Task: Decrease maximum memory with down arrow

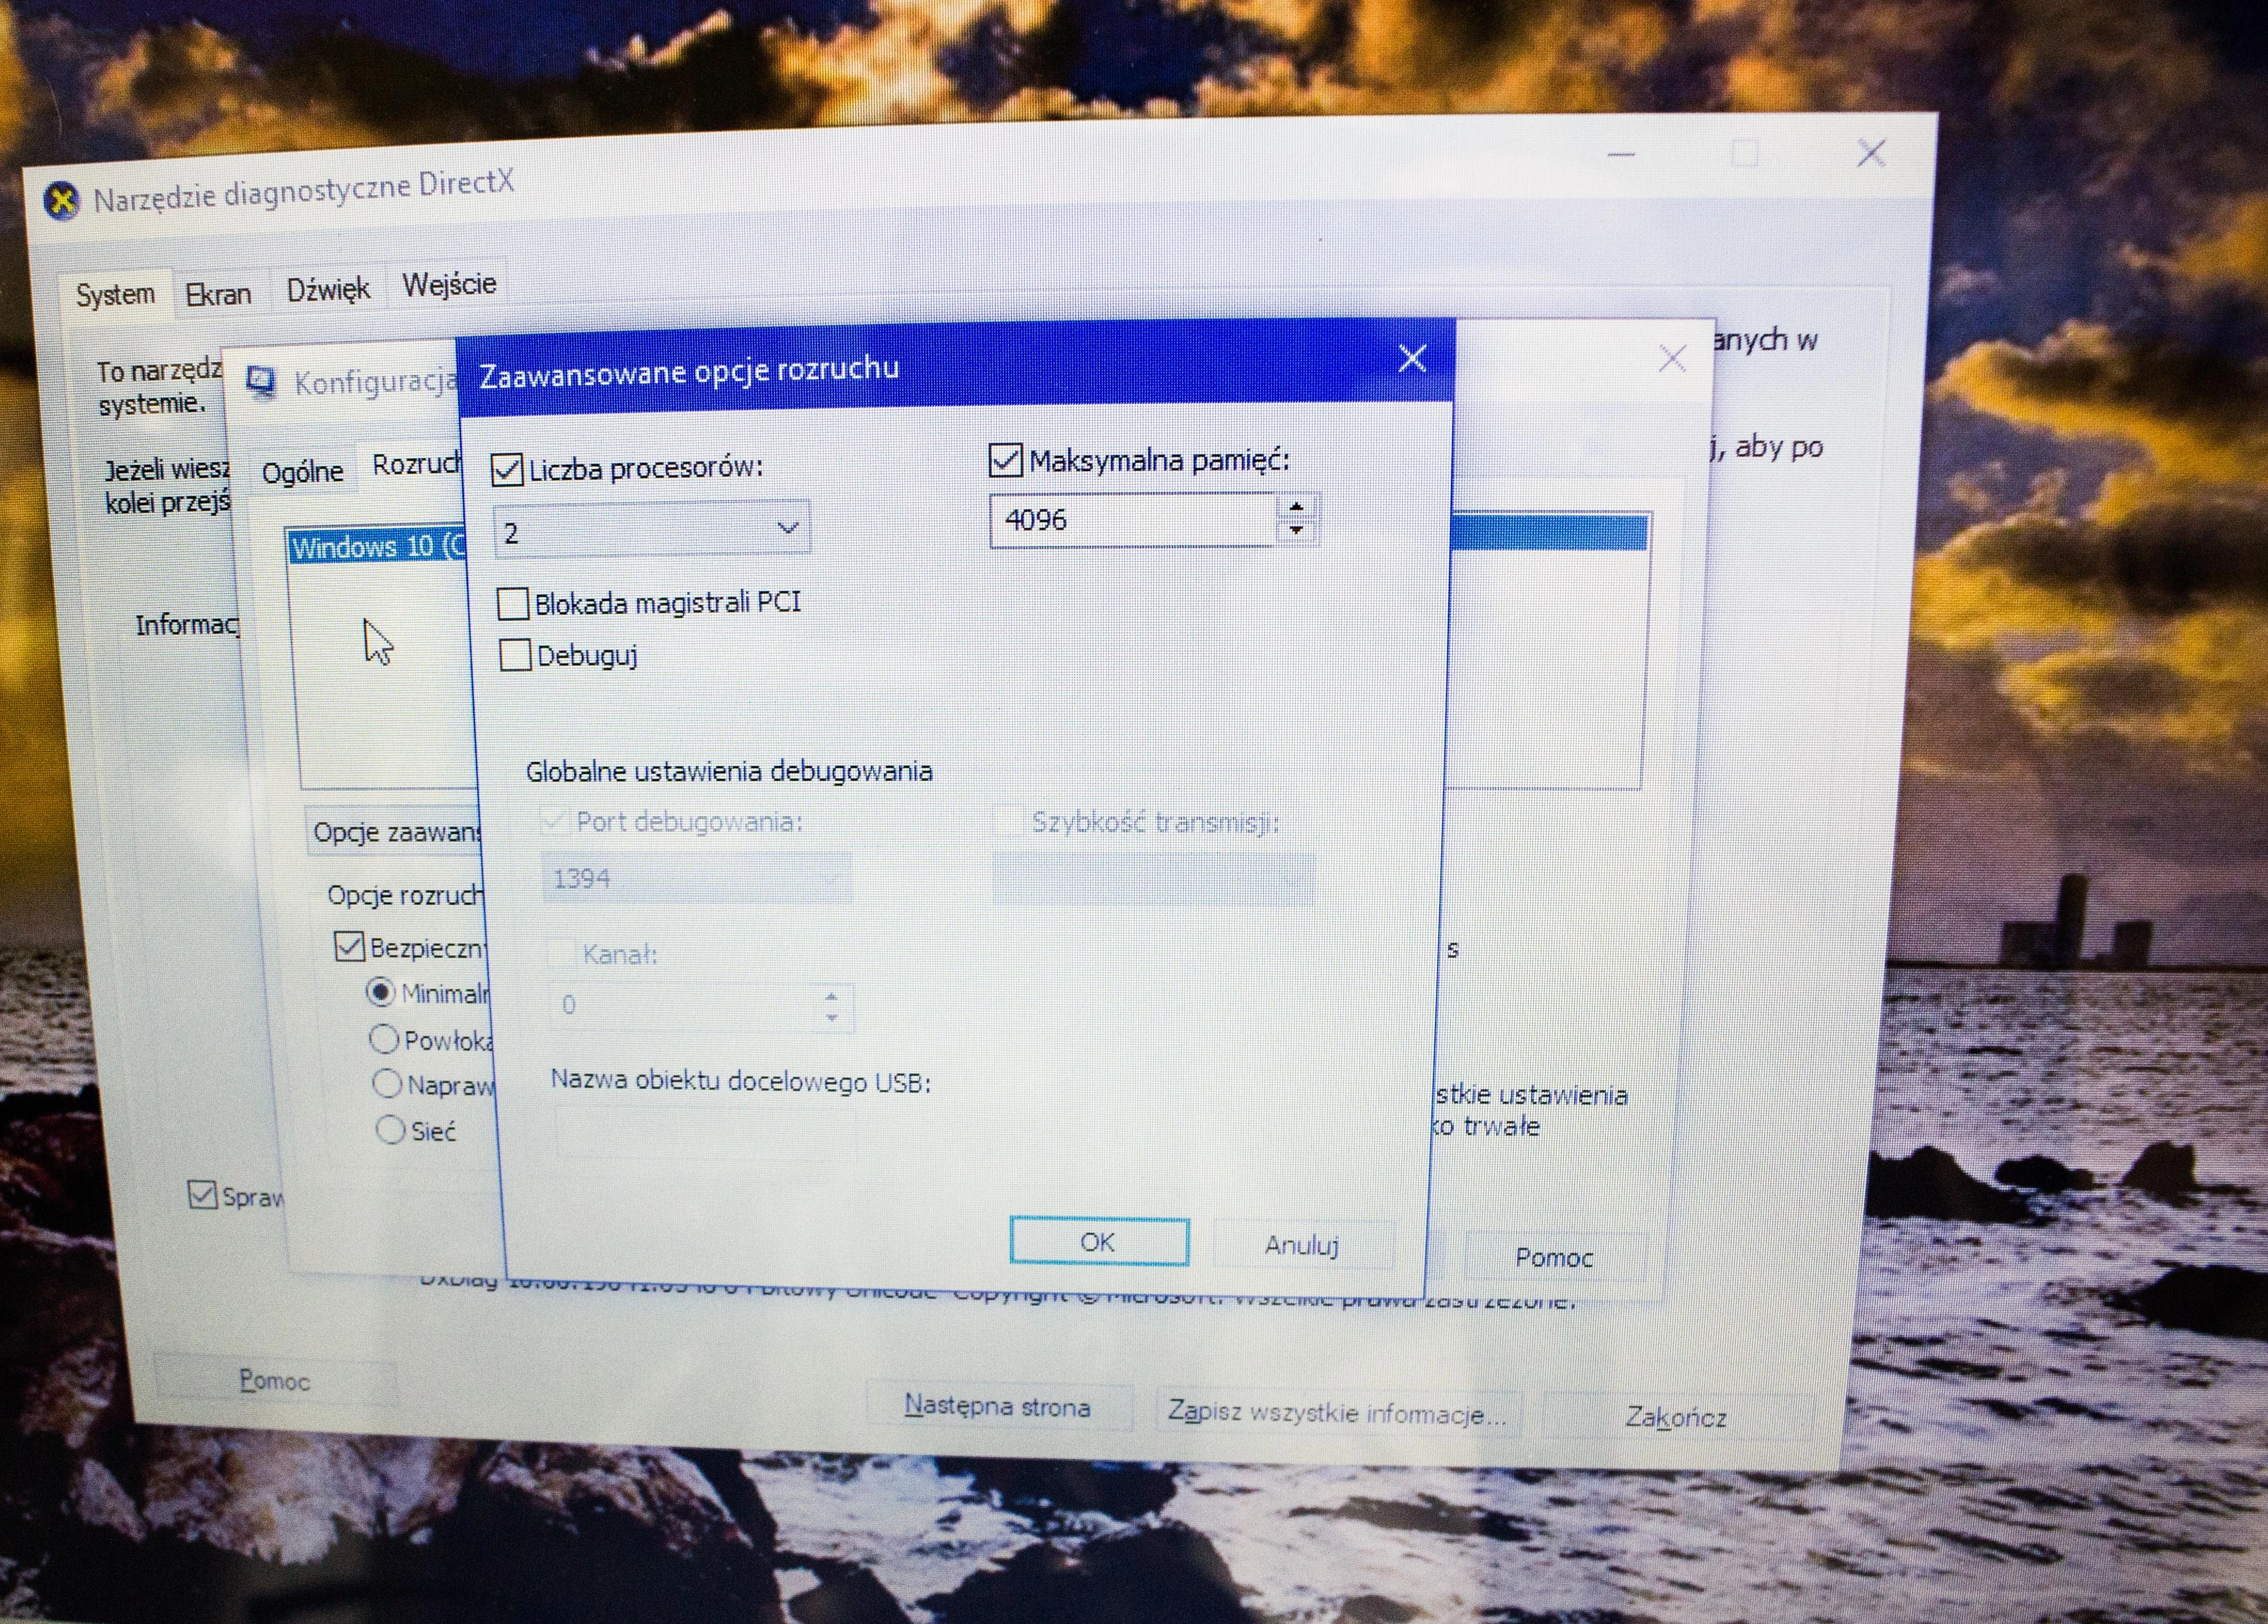Action: click(x=1296, y=530)
